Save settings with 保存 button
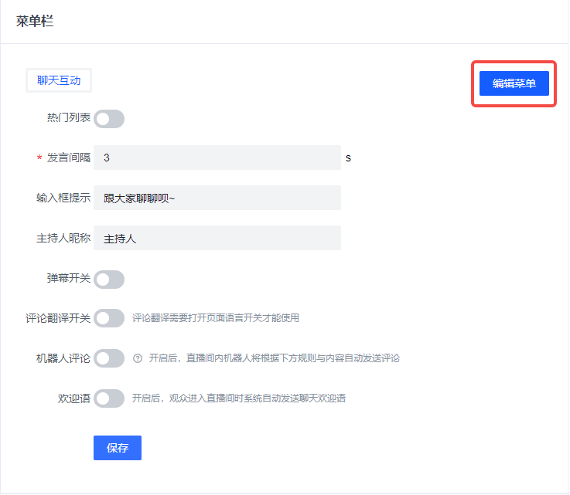This screenshot has width=570, height=495. click(x=118, y=448)
